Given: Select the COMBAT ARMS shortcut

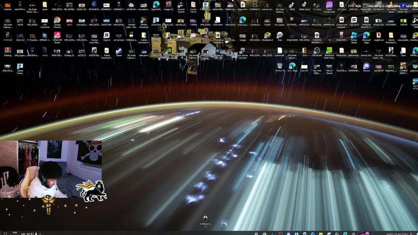Looking at the screenshot, I should (x=404, y=69).
